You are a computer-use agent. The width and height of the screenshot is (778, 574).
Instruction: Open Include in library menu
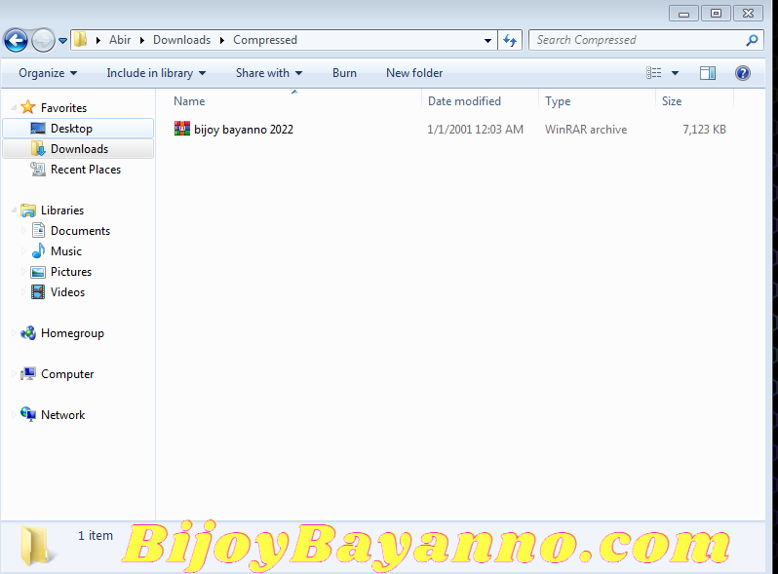click(x=156, y=73)
